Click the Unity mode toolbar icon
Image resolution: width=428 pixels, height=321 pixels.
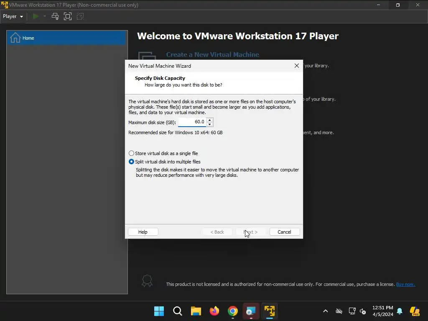coord(80,16)
